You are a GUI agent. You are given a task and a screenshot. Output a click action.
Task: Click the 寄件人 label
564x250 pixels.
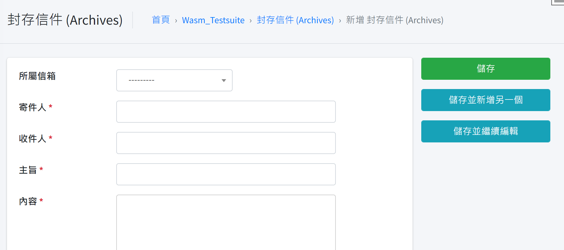(x=33, y=107)
